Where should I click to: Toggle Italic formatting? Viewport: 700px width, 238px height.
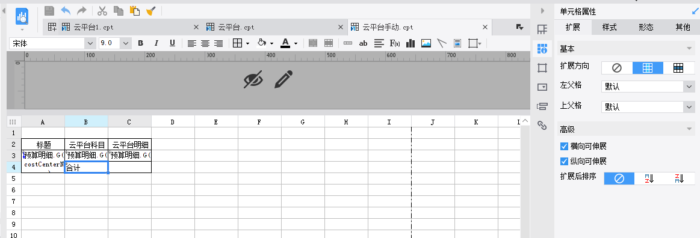tap(156, 43)
